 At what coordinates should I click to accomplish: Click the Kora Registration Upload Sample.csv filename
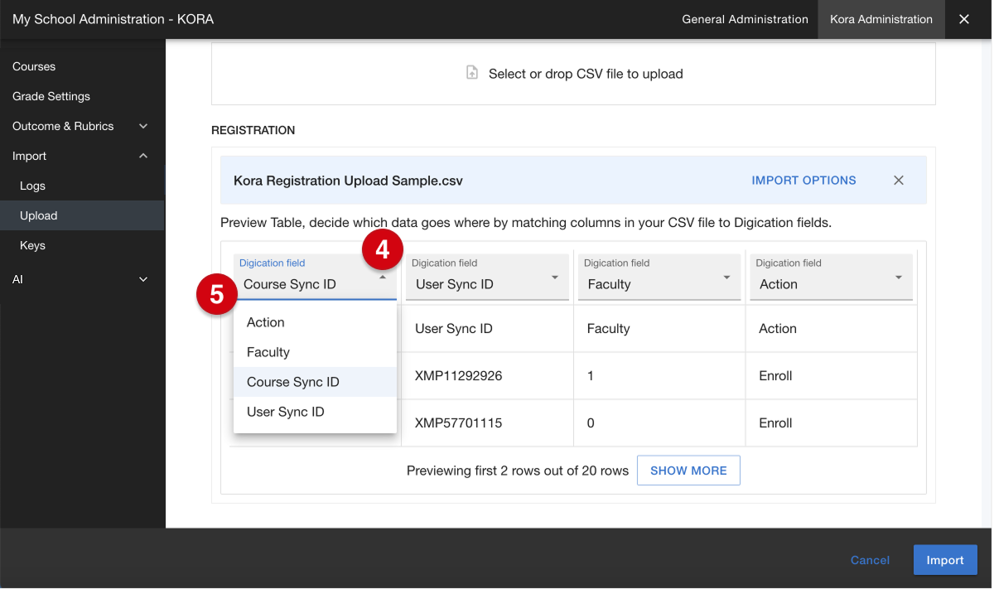(x=348, y=181)
